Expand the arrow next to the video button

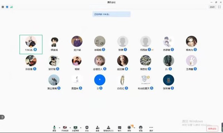[x=70, y=127]
